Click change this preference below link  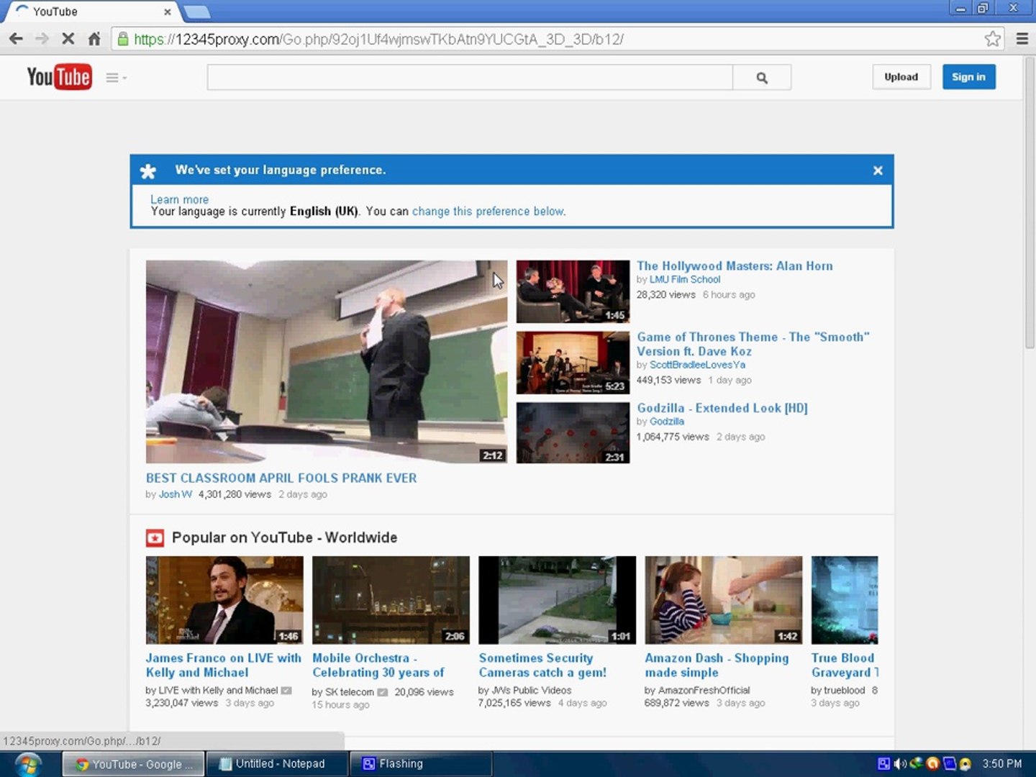pyautogui.click(x=489, y=212)
